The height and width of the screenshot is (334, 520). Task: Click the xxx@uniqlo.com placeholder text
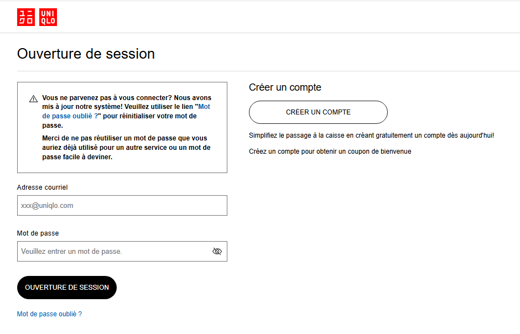47,206
